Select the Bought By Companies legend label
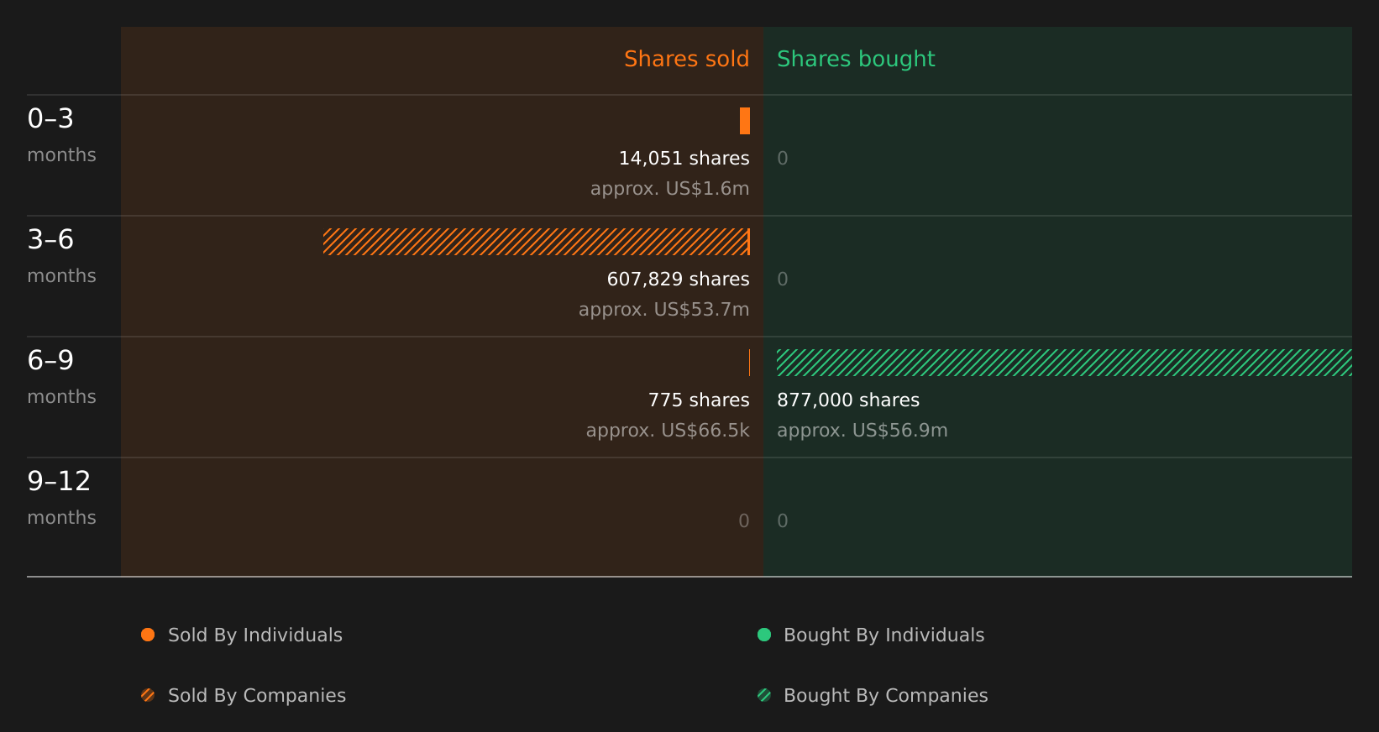 pos(885,696)
